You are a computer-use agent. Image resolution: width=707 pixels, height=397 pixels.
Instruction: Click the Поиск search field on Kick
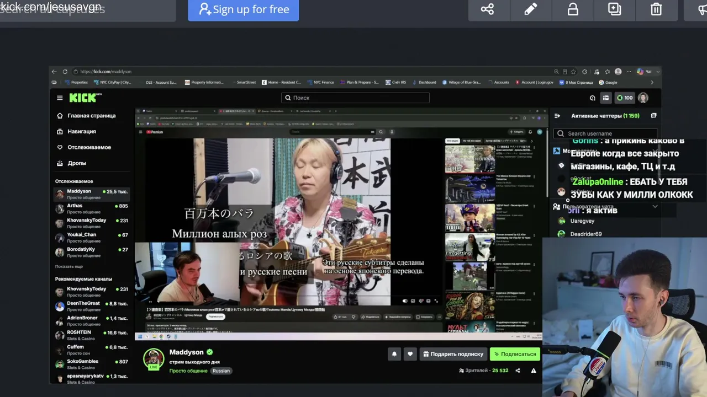355,98
